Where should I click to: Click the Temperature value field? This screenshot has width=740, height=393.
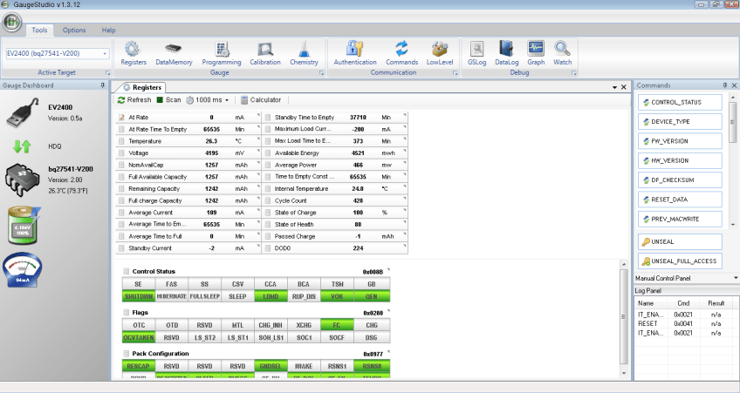[x=210, y=140]
